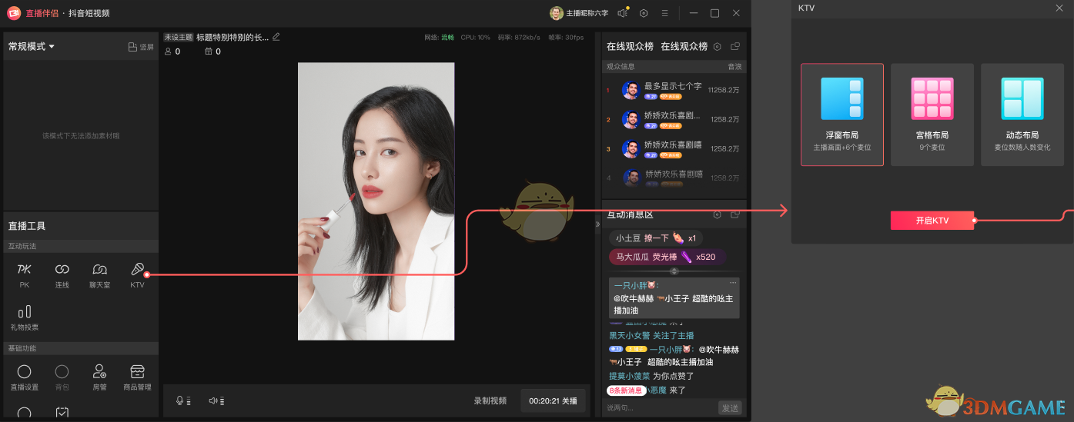The height and width of the screenshot is (422, 1074).
Task: Open the PK battle tool
Action: click(25, 274)
